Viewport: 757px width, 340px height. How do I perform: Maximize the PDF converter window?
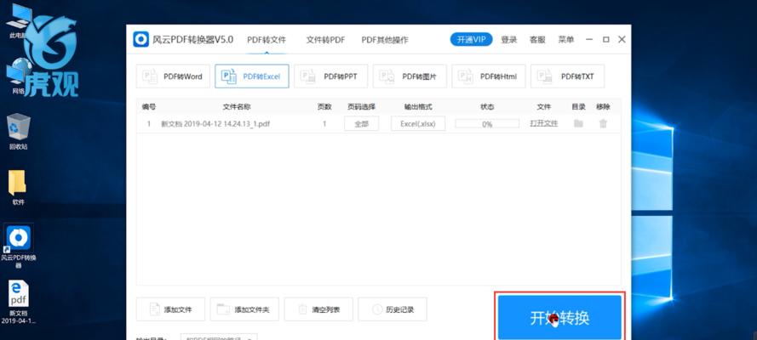tap(606, 39)
